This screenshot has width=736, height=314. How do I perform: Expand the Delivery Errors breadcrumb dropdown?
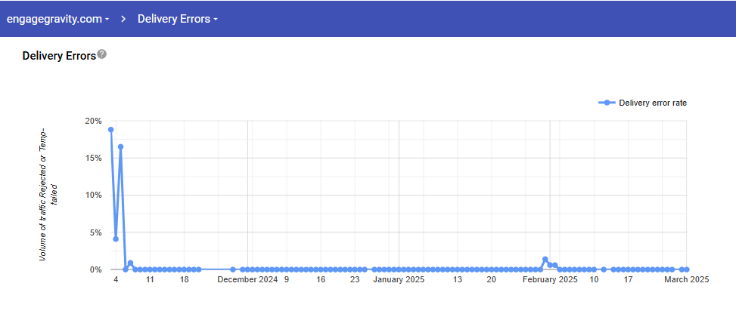(x=178, y=19)
